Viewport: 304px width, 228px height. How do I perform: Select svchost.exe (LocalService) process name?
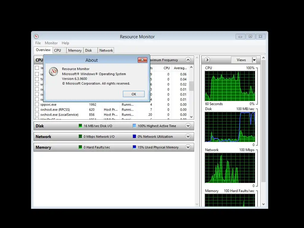click(x=59, y=115)
